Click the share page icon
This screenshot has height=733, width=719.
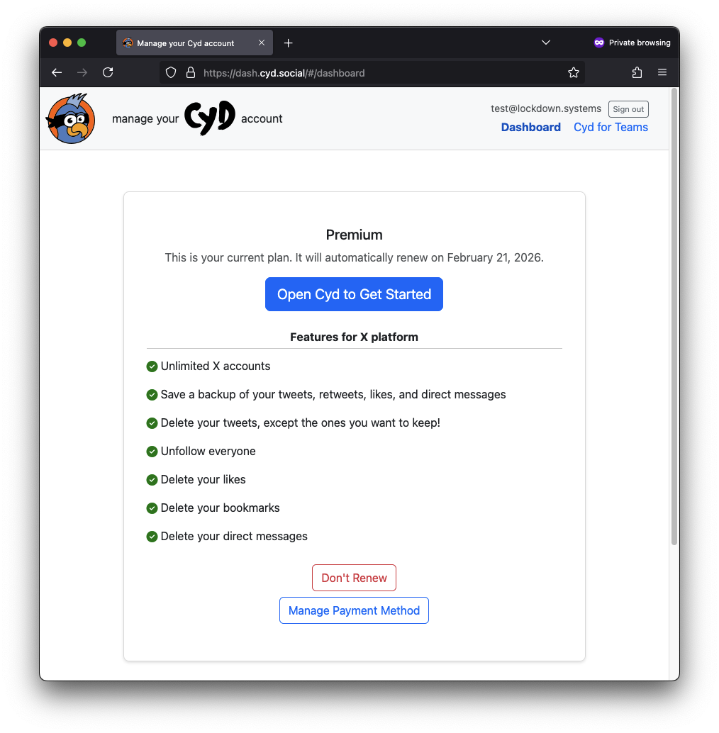coord(636,72)
